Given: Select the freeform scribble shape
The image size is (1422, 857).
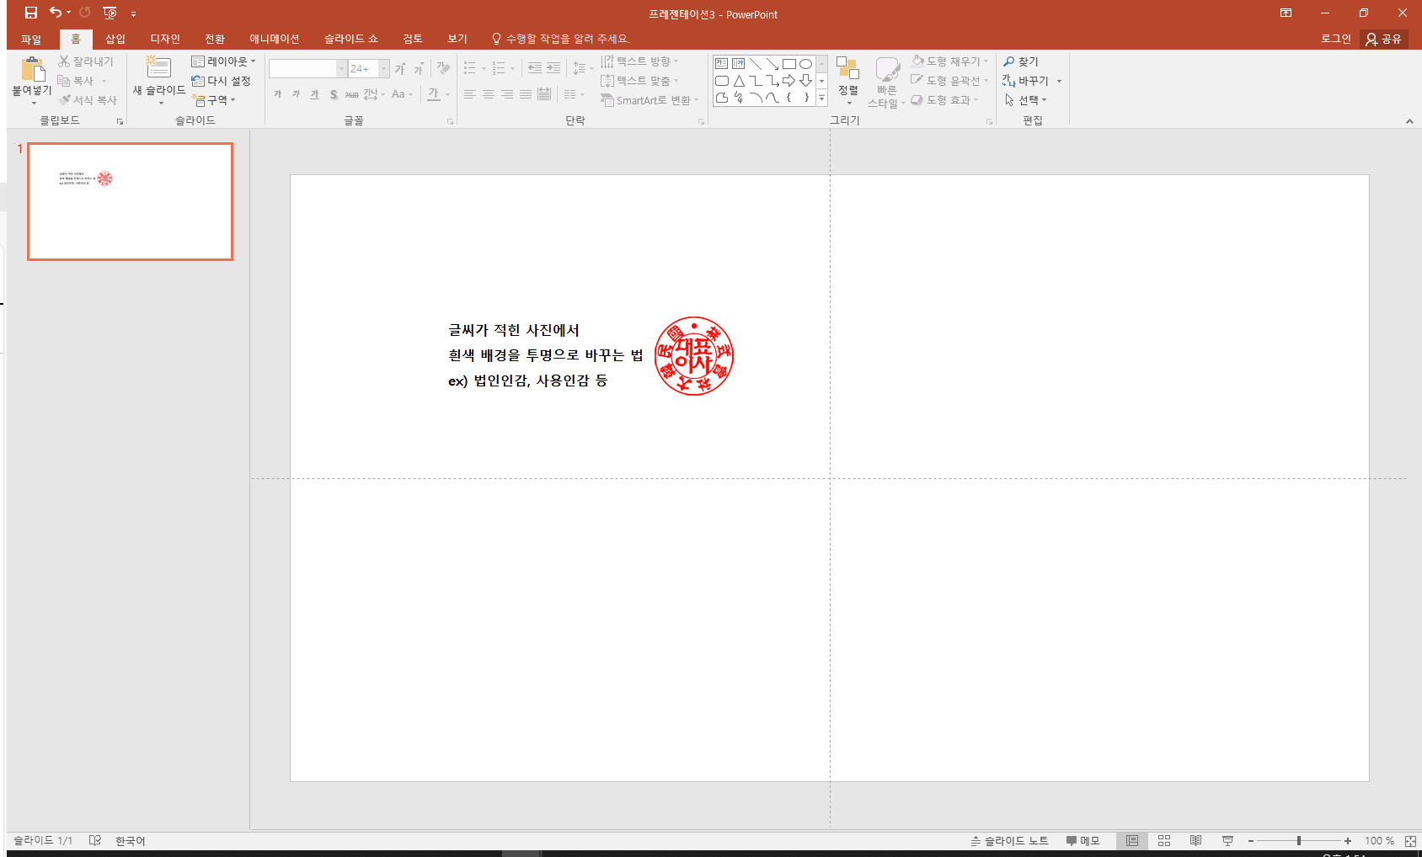Looking at the screenshot, I should pos(739,98).
